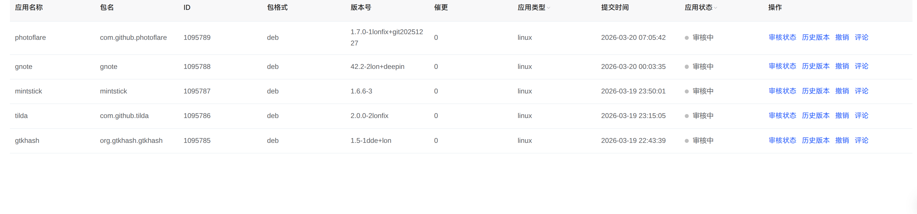Open 评论 for tilda

[861, 115]
